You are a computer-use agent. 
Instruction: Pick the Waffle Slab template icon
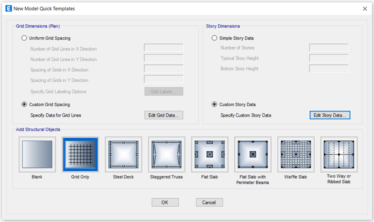[x=295, y=155]
